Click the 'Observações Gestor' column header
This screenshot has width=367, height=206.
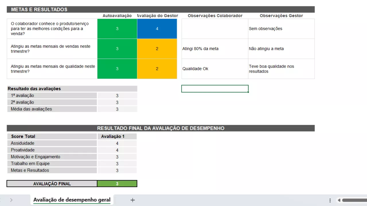pos(281,16)
